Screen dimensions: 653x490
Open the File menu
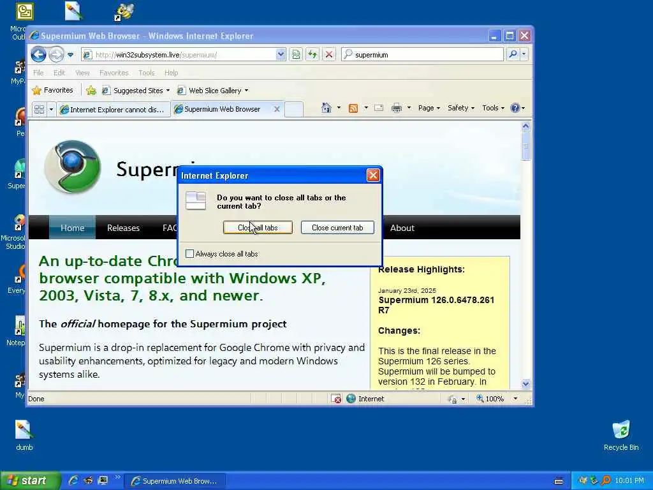[x=38, y=73]
